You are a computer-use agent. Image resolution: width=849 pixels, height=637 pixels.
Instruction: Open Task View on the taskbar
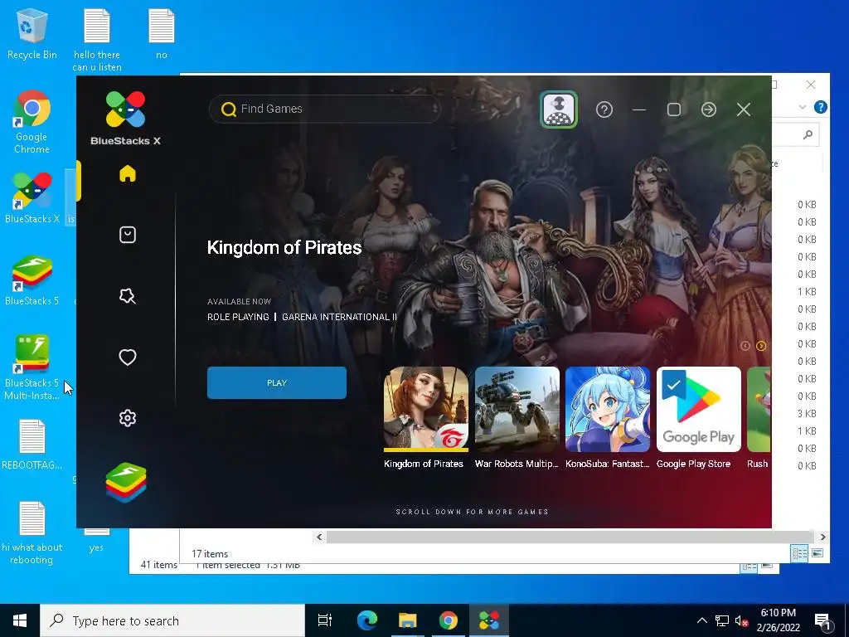[x=325, y=620]
